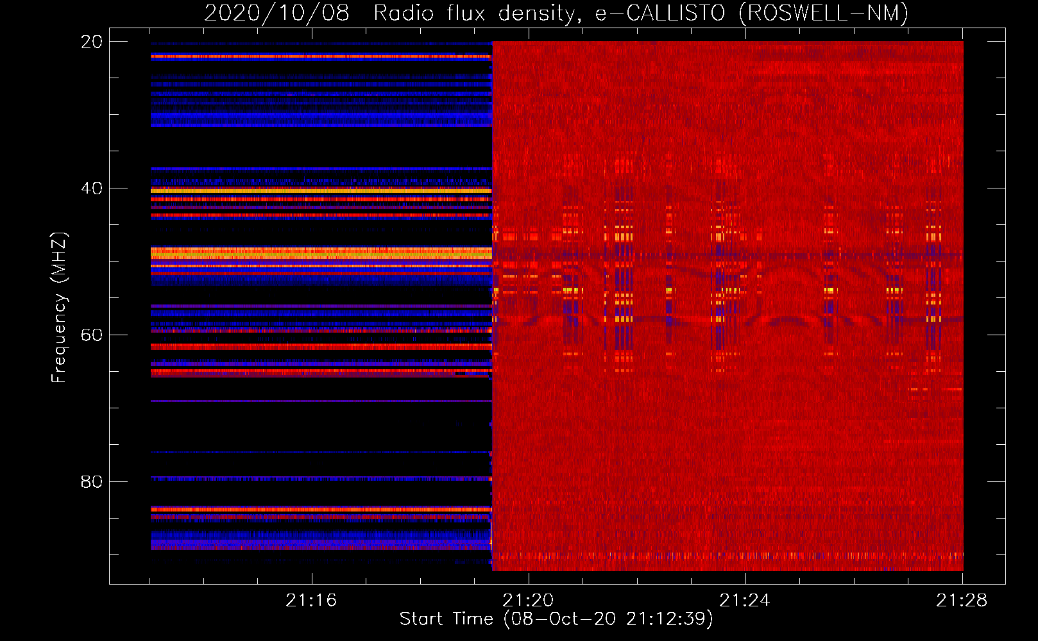
Task: Click the 60 frequency tick label
Action: pos(91,335)
